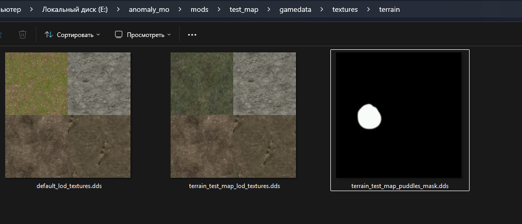
Task: Go to test_map folder in breadcrumb
Action: point(244,10)
